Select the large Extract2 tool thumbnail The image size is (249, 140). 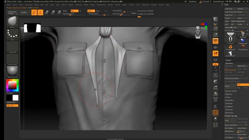point(230,38)
